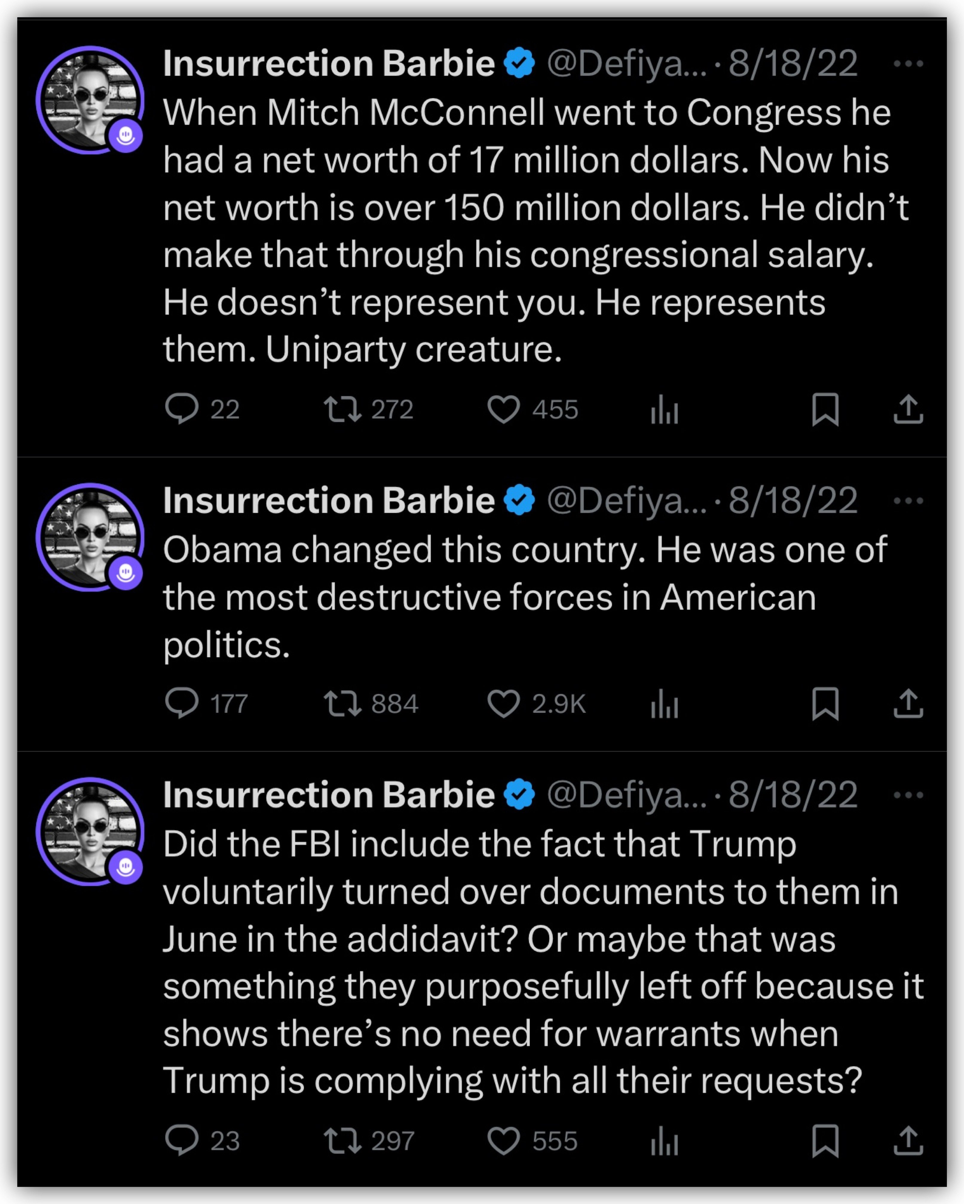The width and height of the screenshot is (964, 1204).
Task: Reply to the FBI affidavit tweet
Action: tap(182, 1140)
